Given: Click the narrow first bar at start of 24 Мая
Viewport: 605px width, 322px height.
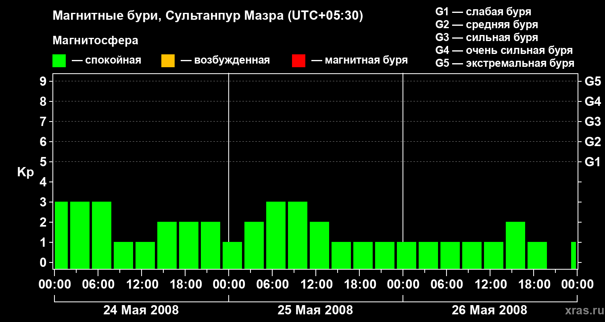Looking at the screenshot, I should tap(61, 235).
